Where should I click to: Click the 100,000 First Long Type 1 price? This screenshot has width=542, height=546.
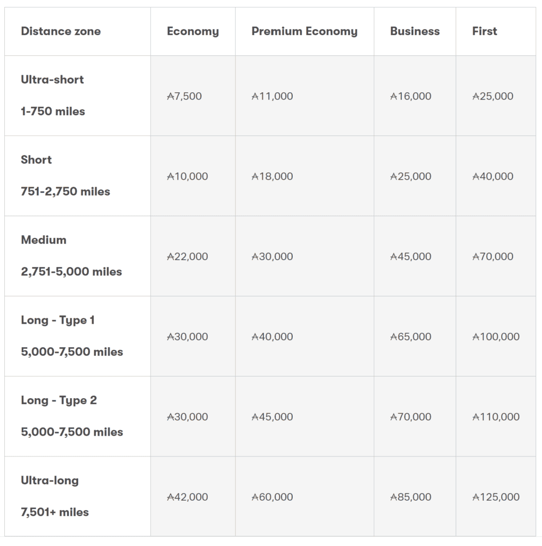[x=496, y=337]
